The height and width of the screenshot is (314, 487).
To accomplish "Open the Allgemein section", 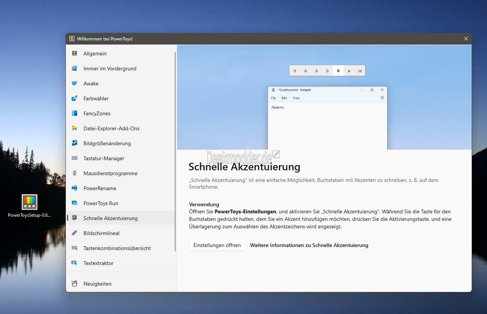I will pos(95,54).
